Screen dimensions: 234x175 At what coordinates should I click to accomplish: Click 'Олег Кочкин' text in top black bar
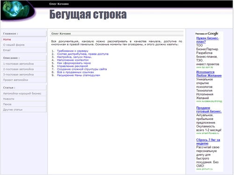pyautogui.click(x=59, y=4)
